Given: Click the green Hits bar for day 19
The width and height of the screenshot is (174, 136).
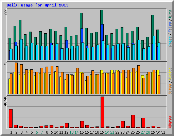Looking at the screenshot, I should point(102,17).
